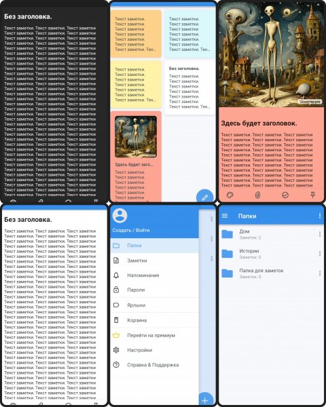Screen dimensions: 326x407
Task: Tap the paperclip attach icon in salmon note
Action: (257, 195)
